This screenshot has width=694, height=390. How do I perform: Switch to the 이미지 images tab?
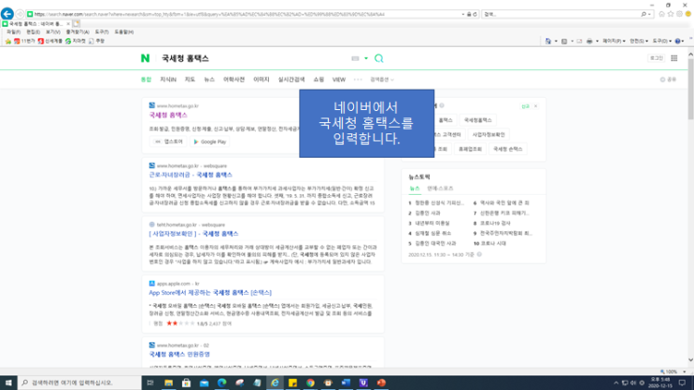tap(262, 79)
